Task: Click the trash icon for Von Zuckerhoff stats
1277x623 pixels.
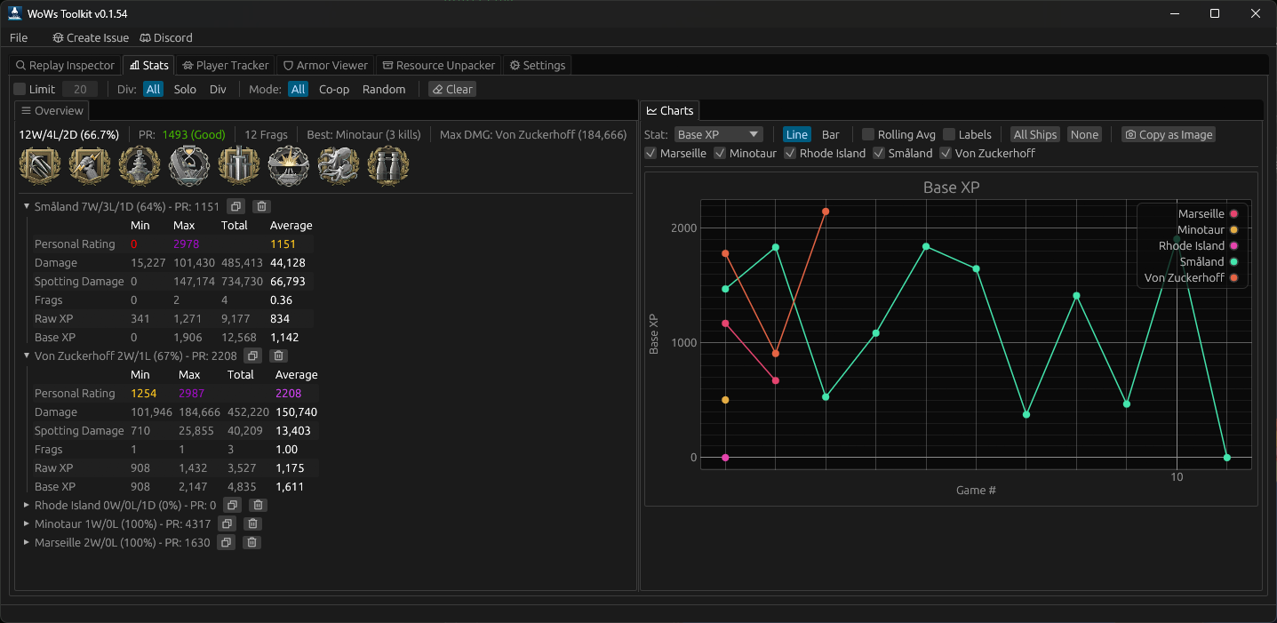Action: 277,355
